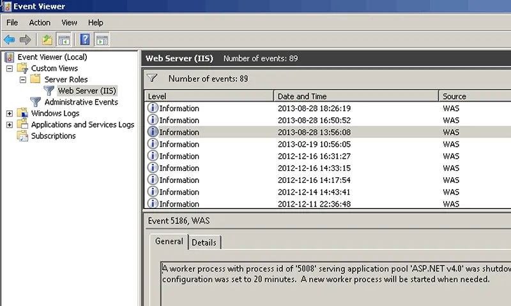Click the Forward arrow toolbar icon
This screenshot has width=511, height=306.
(x=25, y=40)
